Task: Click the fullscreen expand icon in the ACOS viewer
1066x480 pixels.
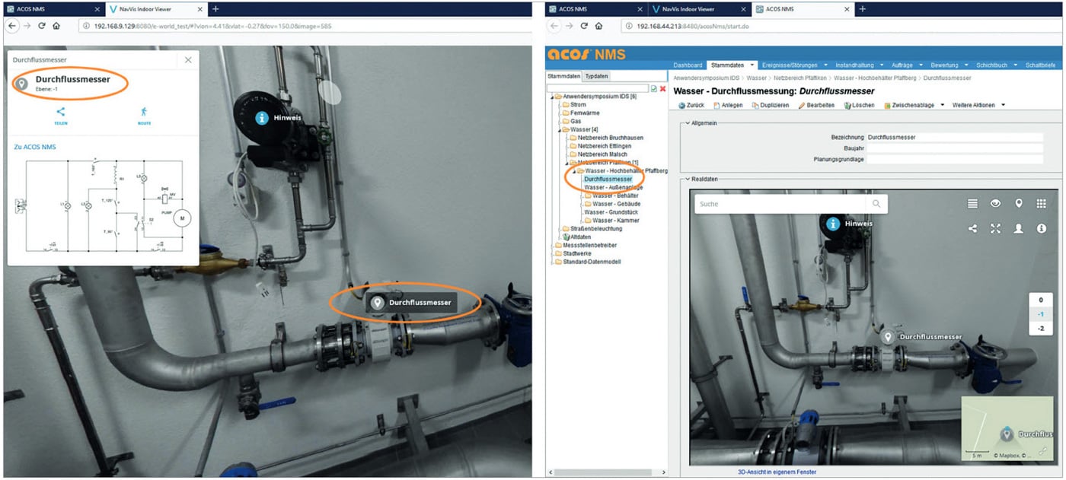Action: coord(996,228)
